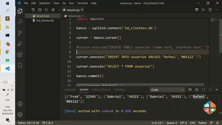The image size is (222, 125).
Task: Click the Python language mode status
Action: click(203, 123)
